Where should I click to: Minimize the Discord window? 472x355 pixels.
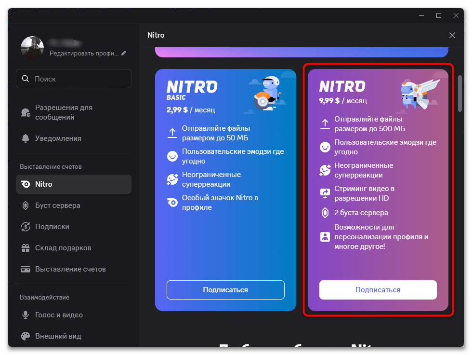pos(421,15)
